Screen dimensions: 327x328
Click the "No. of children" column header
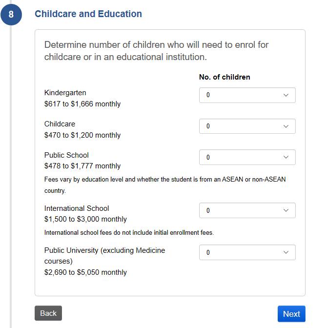point(225,77)
